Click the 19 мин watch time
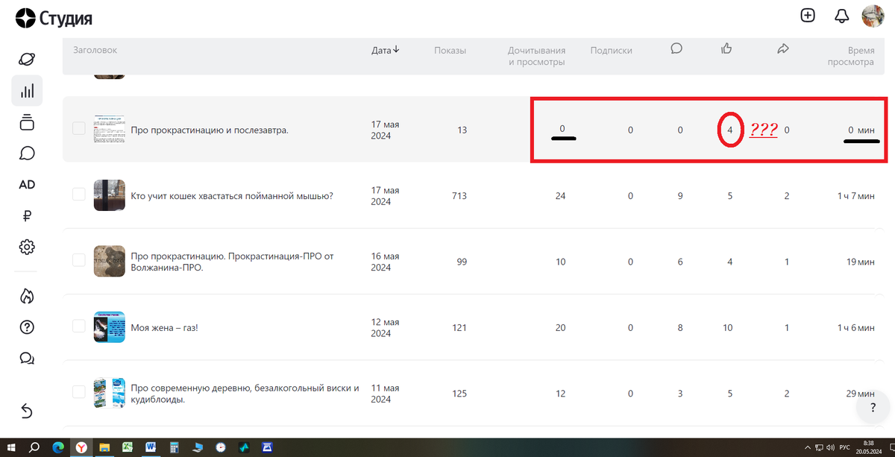This screenshot has width=895, height=457. pos(861,262)
